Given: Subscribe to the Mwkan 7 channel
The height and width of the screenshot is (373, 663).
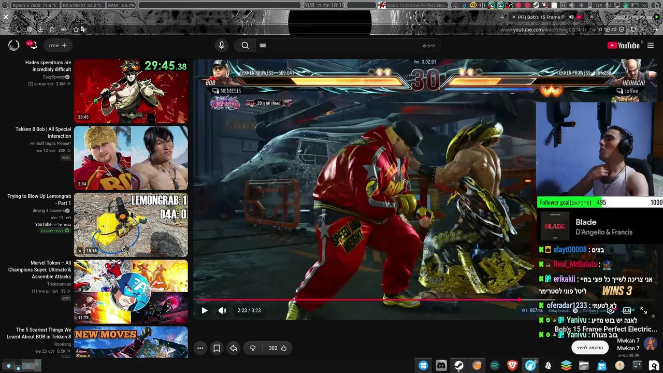Looking at the screenshot, I should (x=590, y=348).
